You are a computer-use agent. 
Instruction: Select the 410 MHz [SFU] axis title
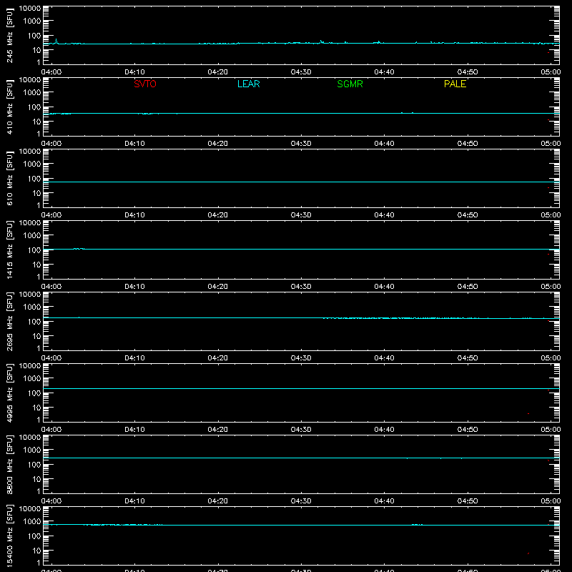(9, 107)
